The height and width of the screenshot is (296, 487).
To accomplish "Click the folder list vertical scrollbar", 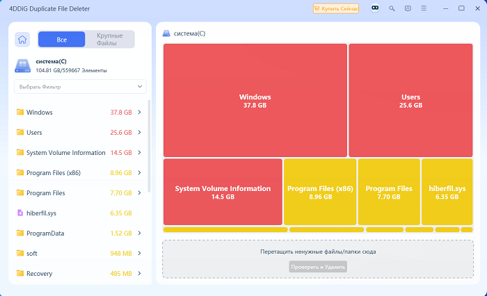I will (x=149, y=146).
